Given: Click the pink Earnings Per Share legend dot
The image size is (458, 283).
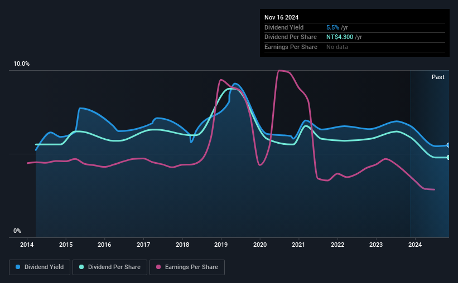Looking at the screenshot, I should pyautogui.click(x=158, y=267).
